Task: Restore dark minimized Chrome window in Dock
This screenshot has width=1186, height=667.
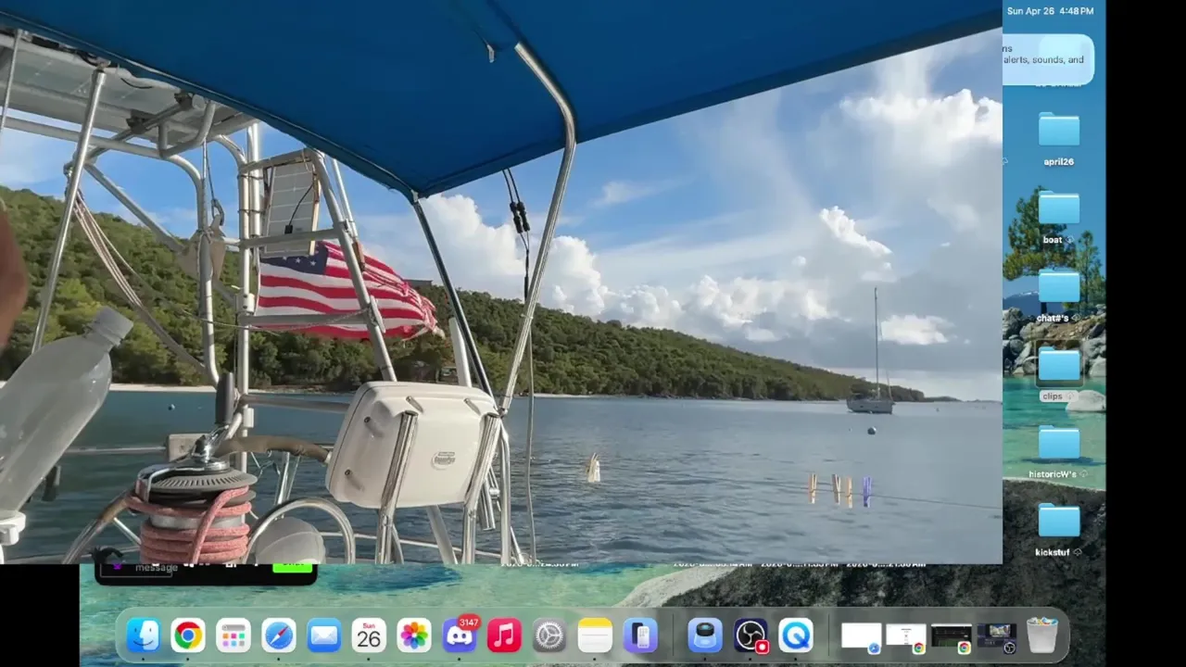Action: click(952, 636)
